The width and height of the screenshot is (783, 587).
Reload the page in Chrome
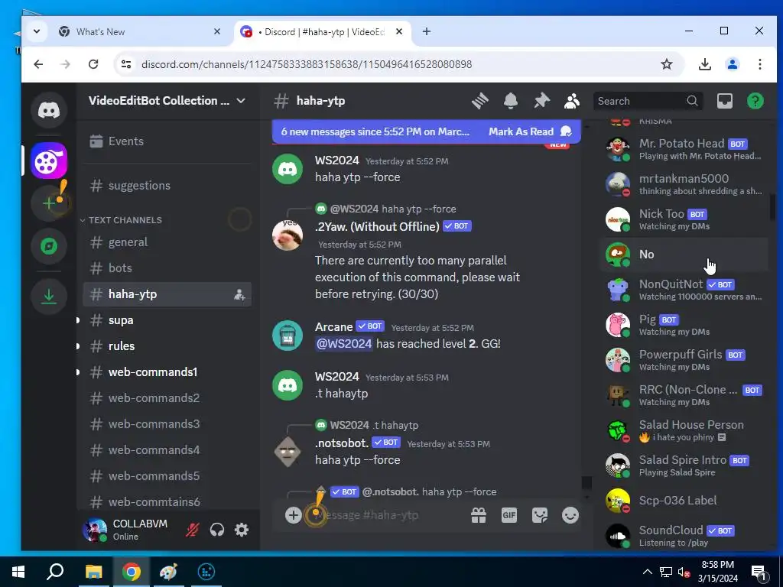[93, 64]
